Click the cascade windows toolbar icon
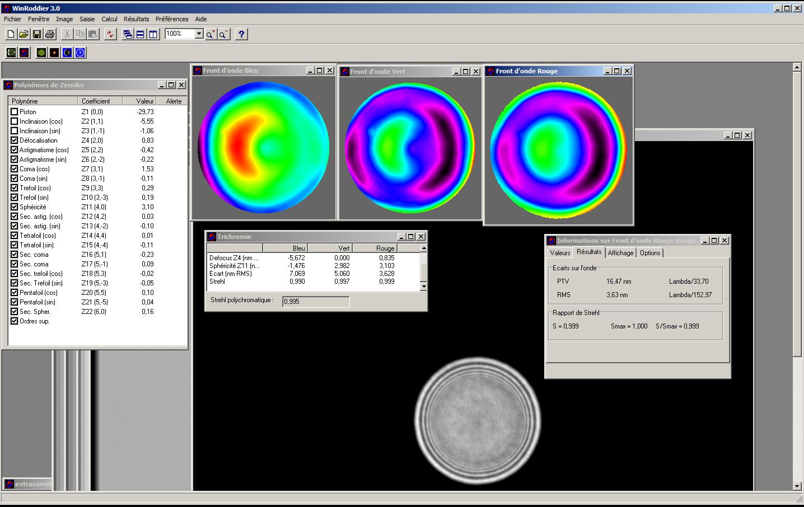The width and height of the screenshot is (804, 507). click(128, 34)
